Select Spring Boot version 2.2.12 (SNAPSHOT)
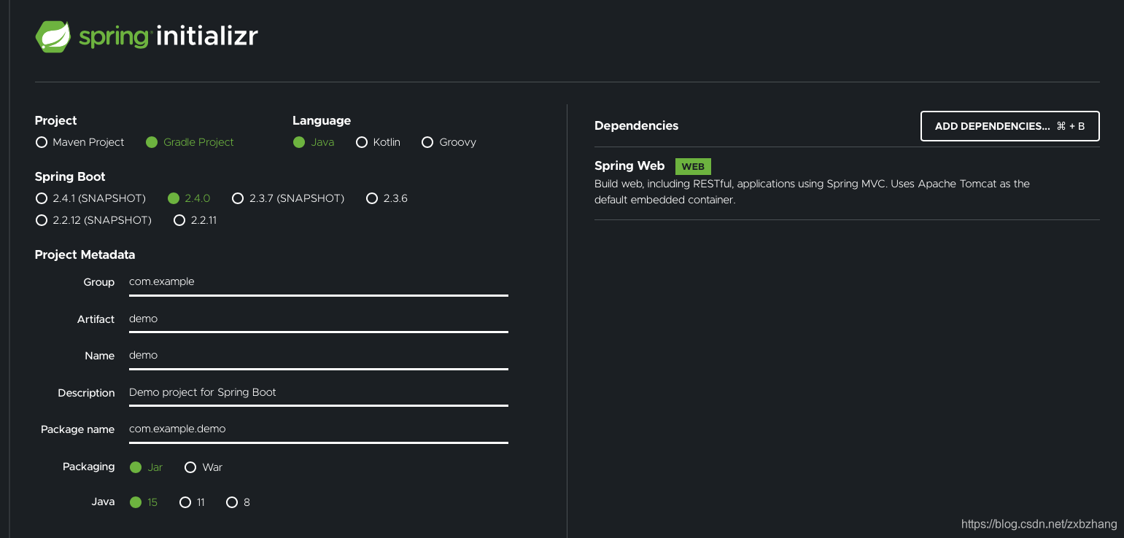This screenshot has width=1124, height=538. point(42,219)
